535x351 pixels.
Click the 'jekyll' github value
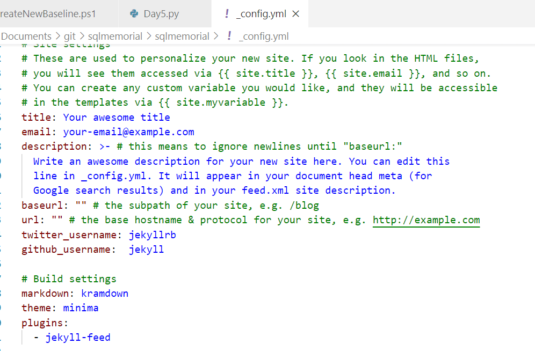[147, 250]
